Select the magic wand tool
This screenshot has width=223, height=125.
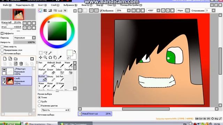click(50, 53)
